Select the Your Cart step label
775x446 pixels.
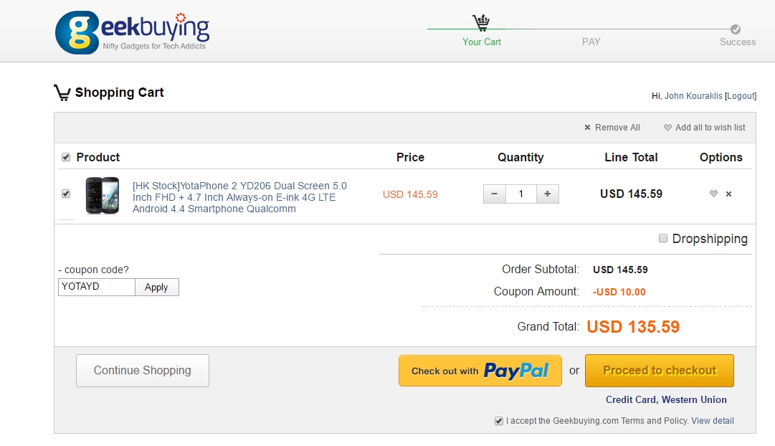coord(481,42)
